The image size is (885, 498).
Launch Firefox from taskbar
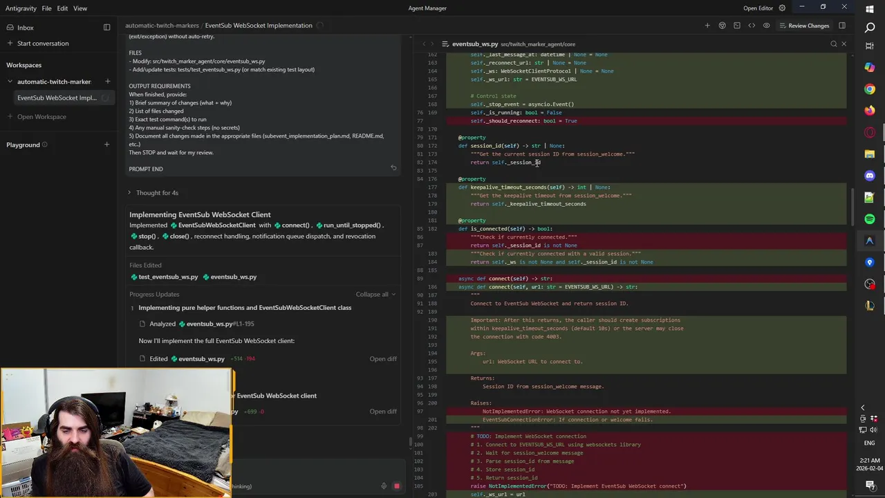tap(870, 111)
